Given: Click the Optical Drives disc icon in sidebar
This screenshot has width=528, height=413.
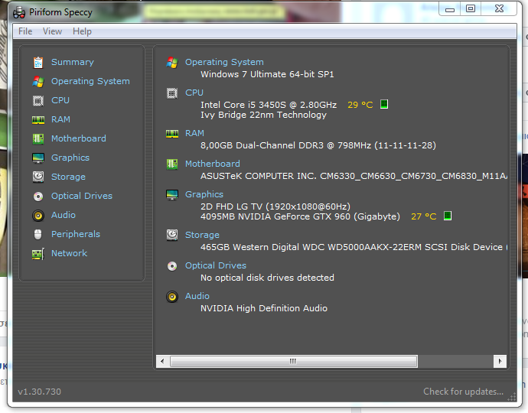Looking at the screenshot, I should click(x=38, y=197).
